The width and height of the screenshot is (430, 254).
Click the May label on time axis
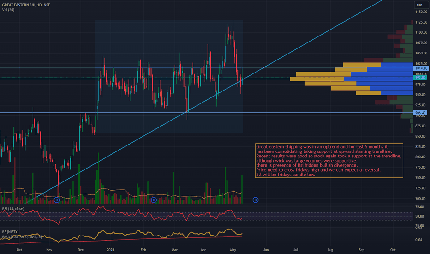point(233,250)
